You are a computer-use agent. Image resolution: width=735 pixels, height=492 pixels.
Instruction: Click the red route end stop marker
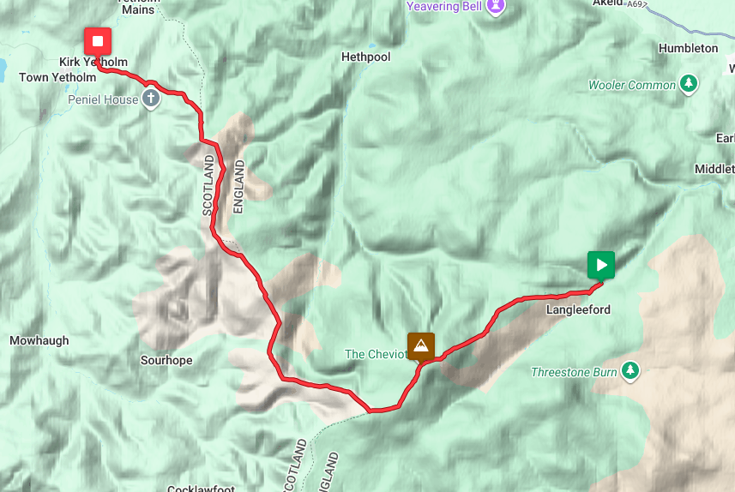[98, 42]
